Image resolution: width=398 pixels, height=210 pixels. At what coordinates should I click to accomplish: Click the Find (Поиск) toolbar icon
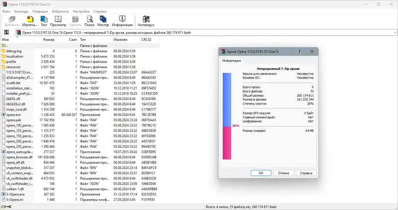(x=90, y=19)
